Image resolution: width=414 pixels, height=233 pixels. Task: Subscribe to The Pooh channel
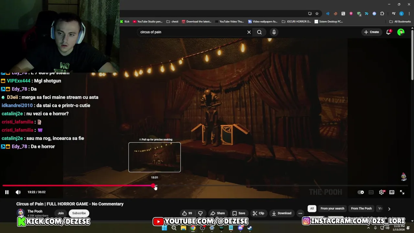[79, 213]
